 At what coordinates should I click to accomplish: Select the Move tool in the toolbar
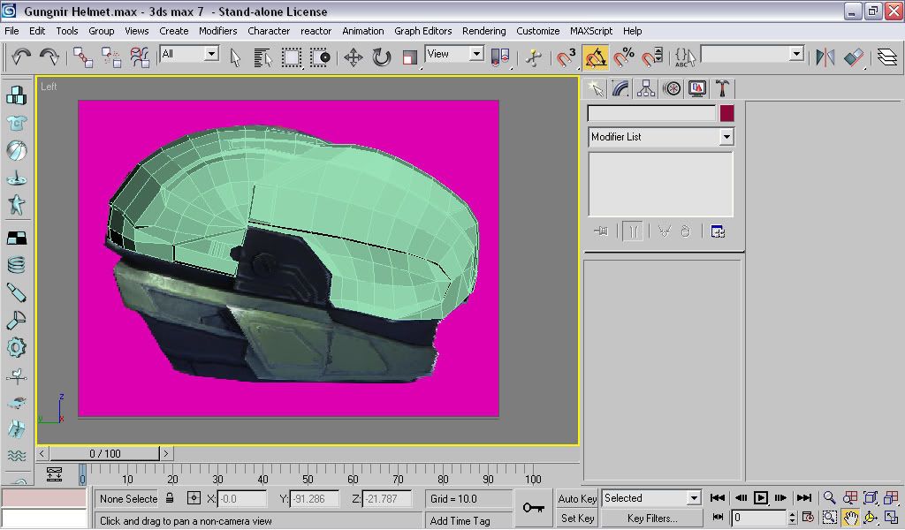(354, 57)
